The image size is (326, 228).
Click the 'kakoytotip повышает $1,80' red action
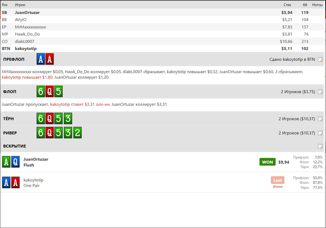click(27, 77)
